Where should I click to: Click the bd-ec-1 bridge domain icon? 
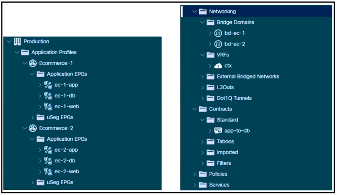pos(218,33)
